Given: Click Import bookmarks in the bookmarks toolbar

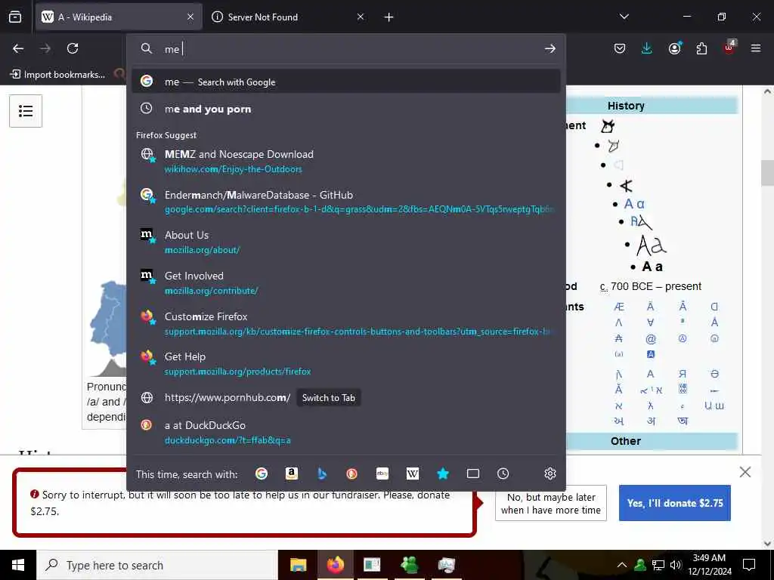Looking at the screenshot, I should 58,75.
